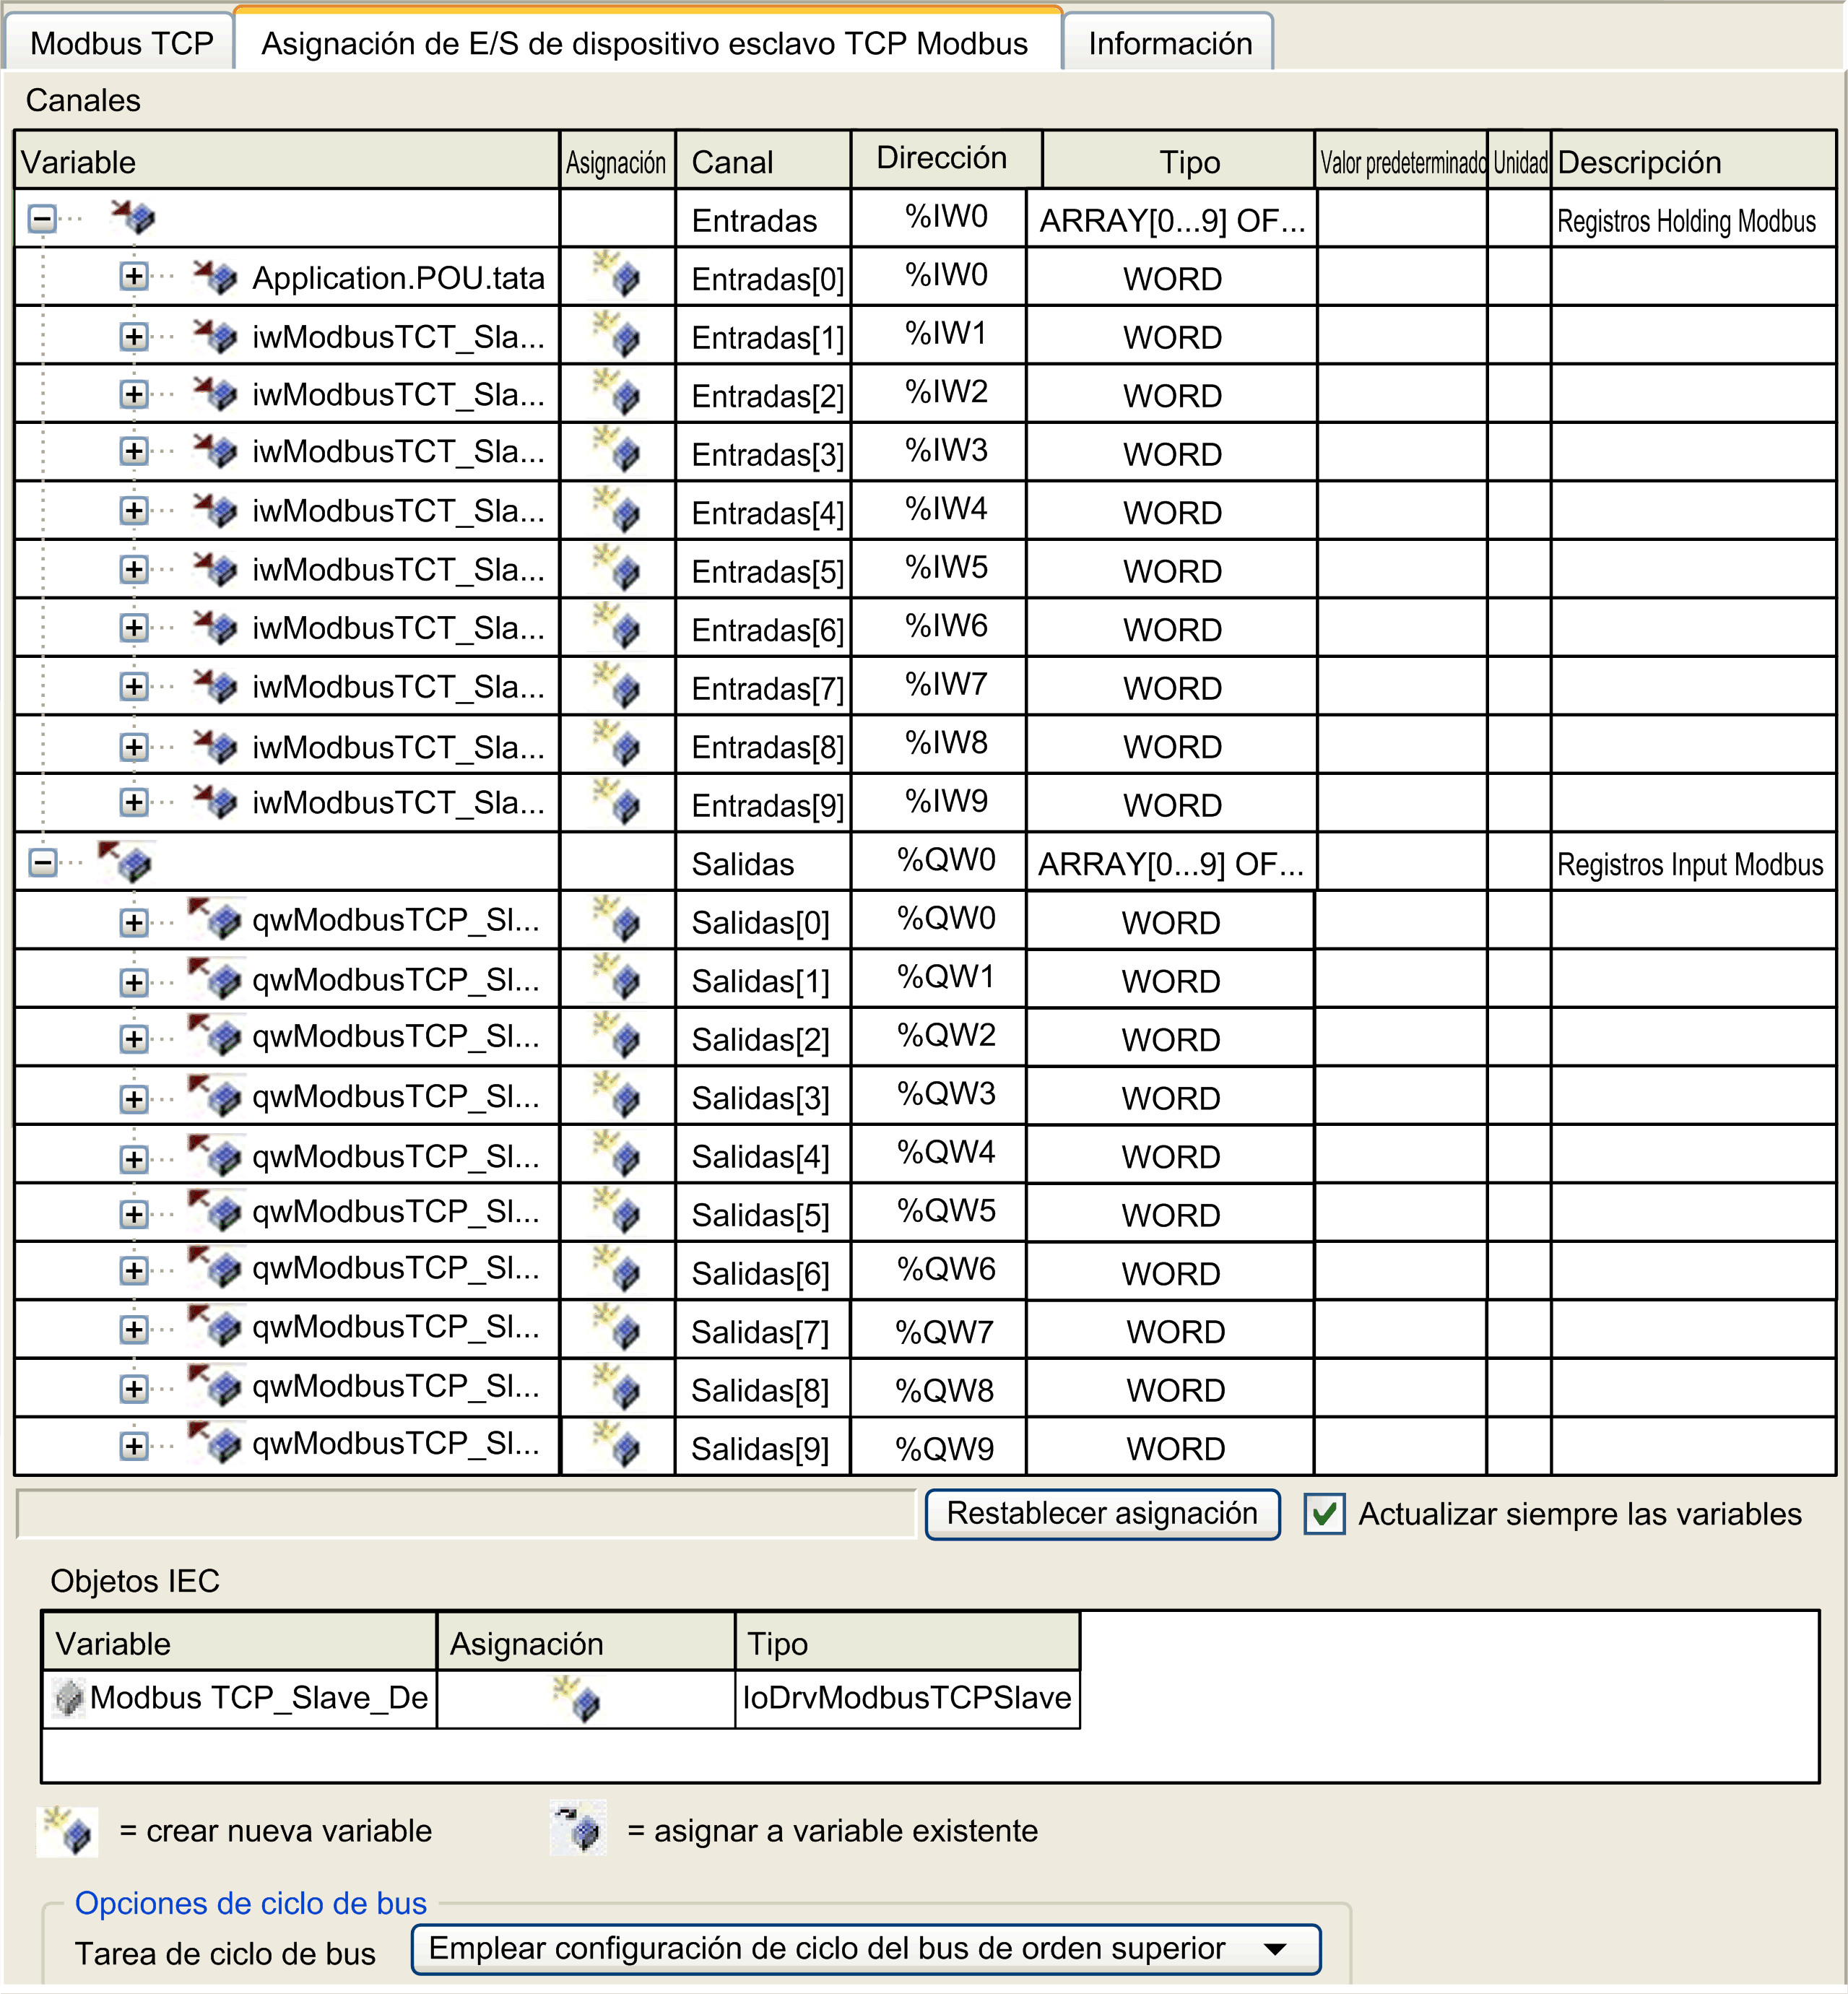Image resolution: width=1848 pixels, height=1994 pixels.
Task: Collapse the Entradas root node
Action: [42, 218]
